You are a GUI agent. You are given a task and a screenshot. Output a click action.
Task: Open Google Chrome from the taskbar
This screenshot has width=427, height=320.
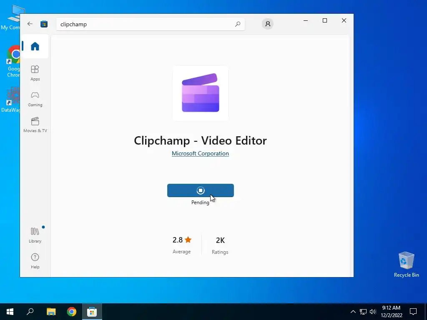tap(72, 312)
